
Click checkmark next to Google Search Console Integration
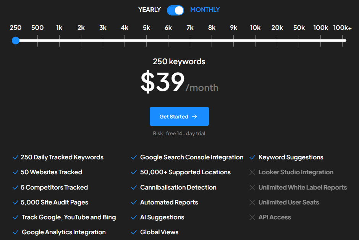(x=134, y=157)
